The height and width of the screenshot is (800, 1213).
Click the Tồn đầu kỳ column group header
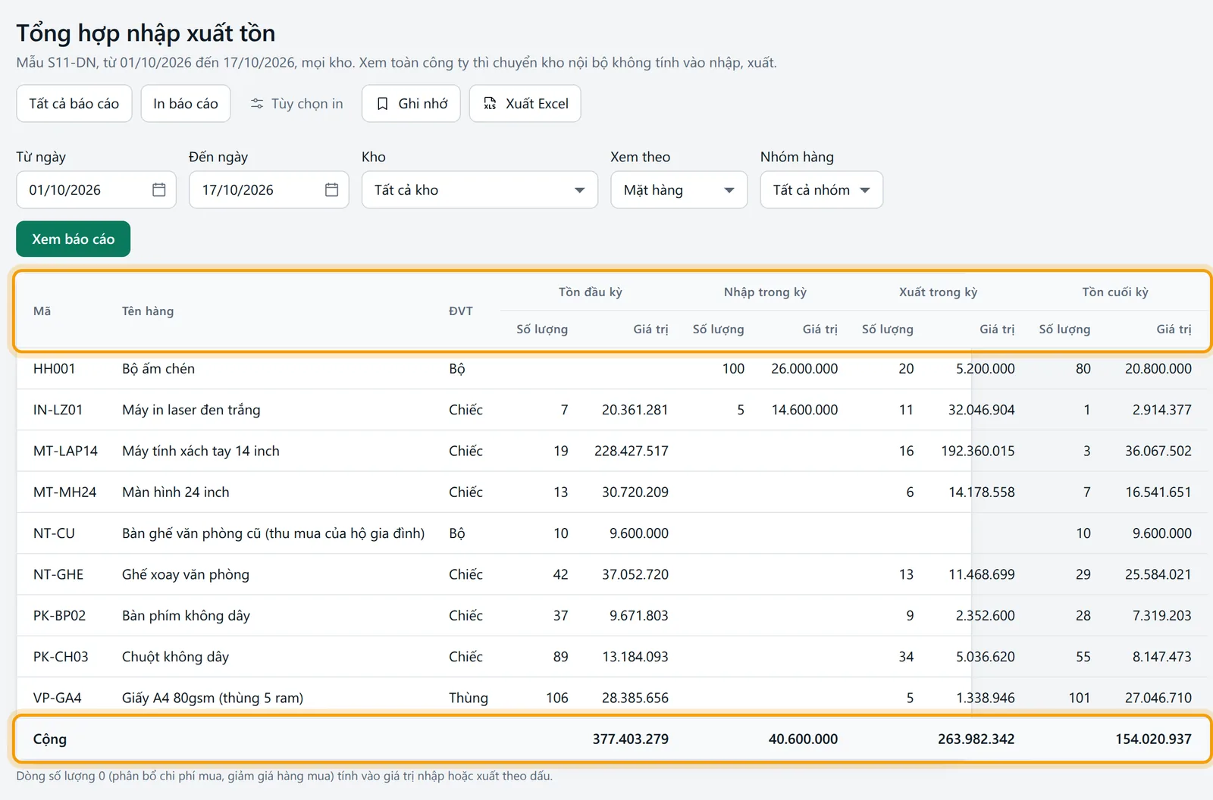coord(591,292)
